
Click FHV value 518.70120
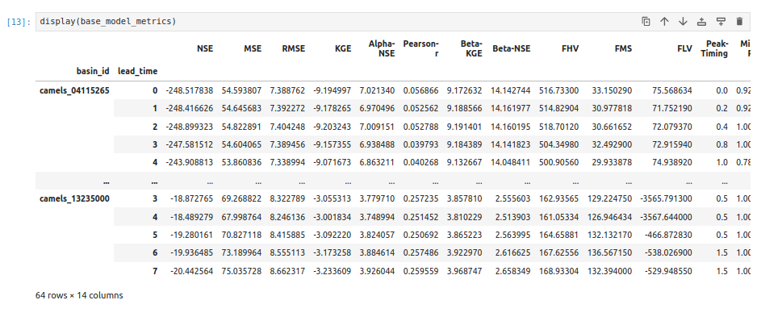558,127
